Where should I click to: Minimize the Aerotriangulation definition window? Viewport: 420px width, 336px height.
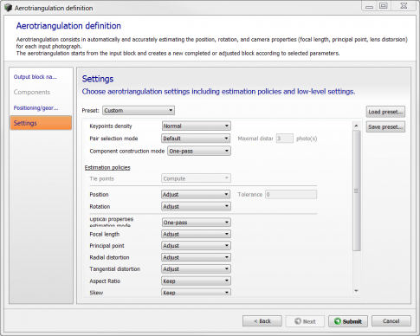tap(369, 6)
